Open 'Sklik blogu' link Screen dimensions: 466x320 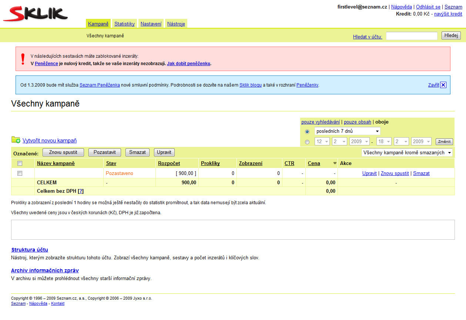(251, 85)
